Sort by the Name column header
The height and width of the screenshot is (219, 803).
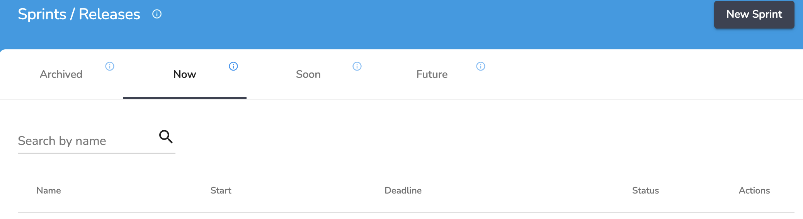point(49,190)
